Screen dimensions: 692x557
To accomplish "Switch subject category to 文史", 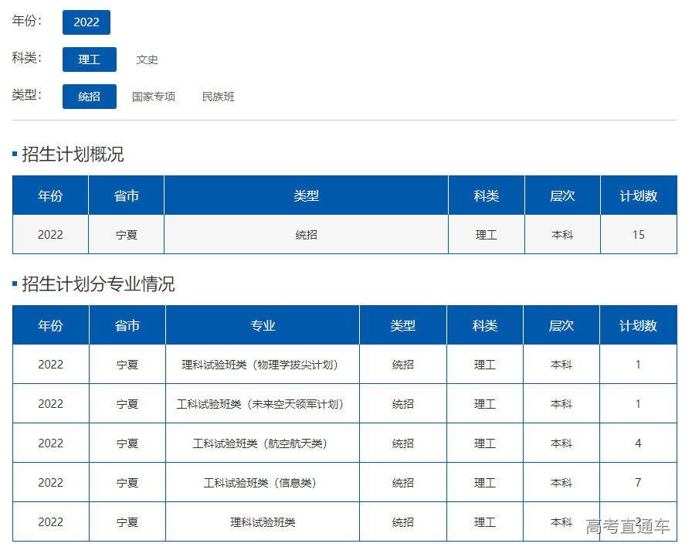I will [147, 59].
